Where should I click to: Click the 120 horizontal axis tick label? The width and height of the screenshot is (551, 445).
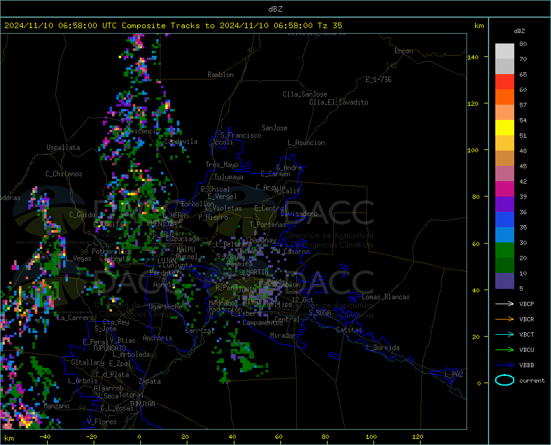point(418,437)
